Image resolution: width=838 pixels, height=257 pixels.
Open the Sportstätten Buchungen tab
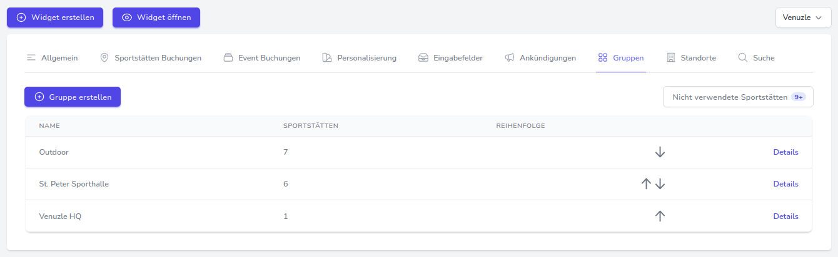tap(151, 58)
